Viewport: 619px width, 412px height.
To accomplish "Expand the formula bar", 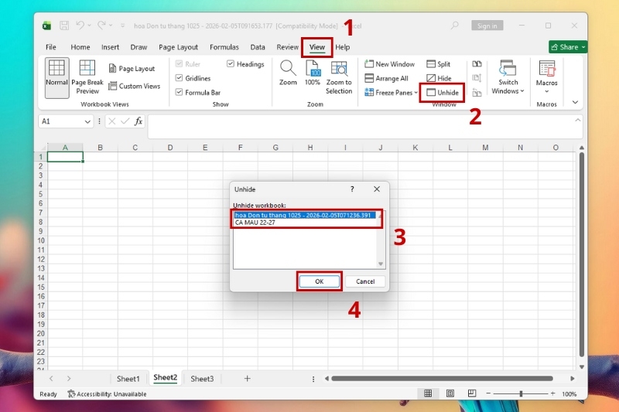I will 577,120.
